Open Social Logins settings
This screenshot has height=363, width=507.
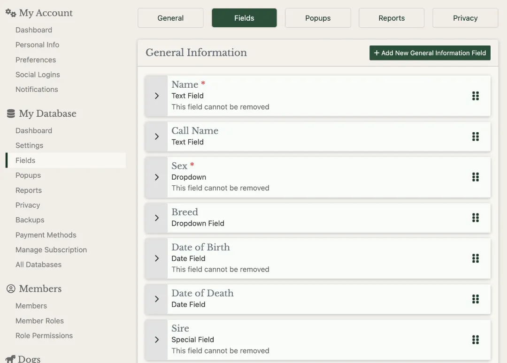click(38, 75)
